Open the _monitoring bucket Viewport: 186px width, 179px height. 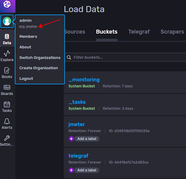click(84, 80)
